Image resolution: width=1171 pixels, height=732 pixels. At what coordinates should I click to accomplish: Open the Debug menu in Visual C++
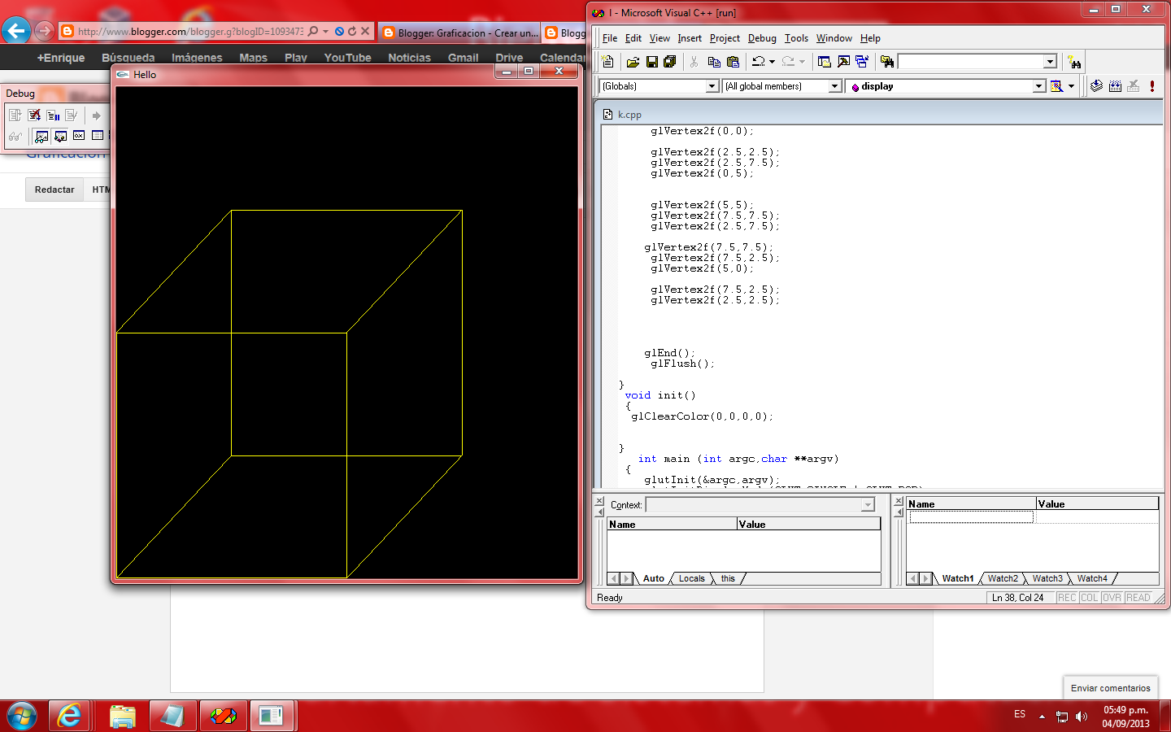tap(762, 38)
